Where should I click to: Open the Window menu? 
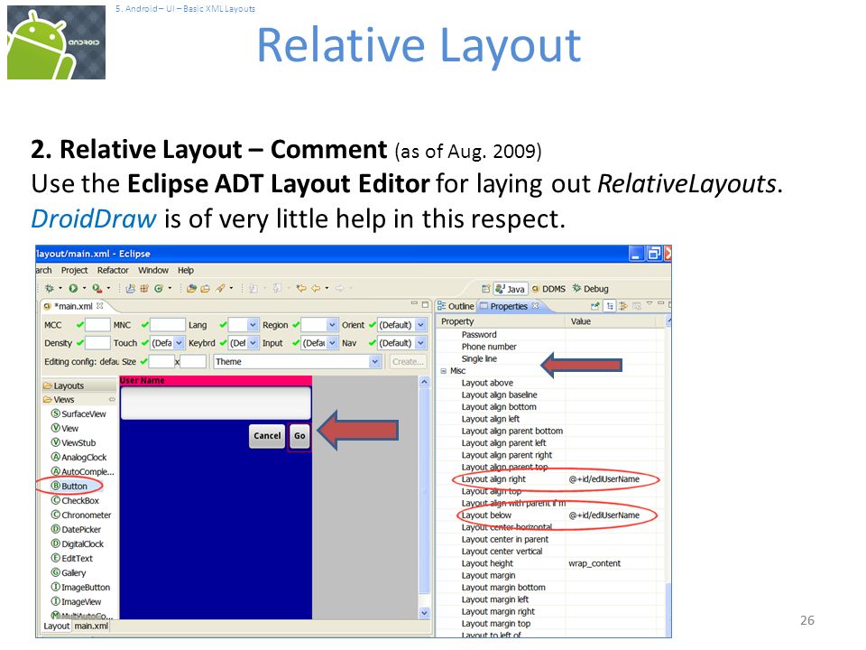click(153, 270)
